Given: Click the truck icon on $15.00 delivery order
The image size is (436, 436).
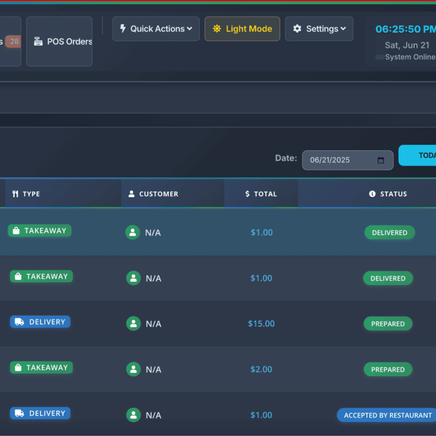Looking at the screenshot, I should coord(19,322).
